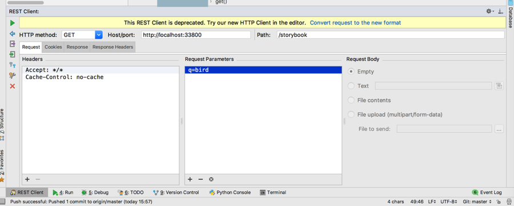Click the hide tool window icon beside gear
The width and height of the screenshot is (514, 206).
point(500,11)
